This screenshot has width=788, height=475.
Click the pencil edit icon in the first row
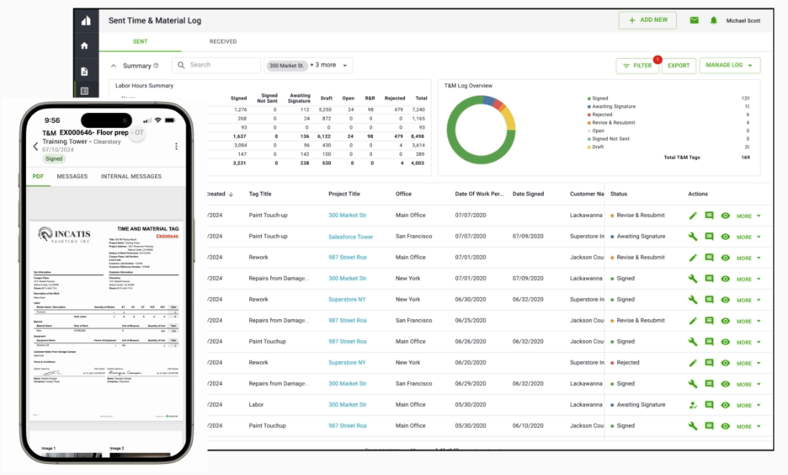(692, 216)
